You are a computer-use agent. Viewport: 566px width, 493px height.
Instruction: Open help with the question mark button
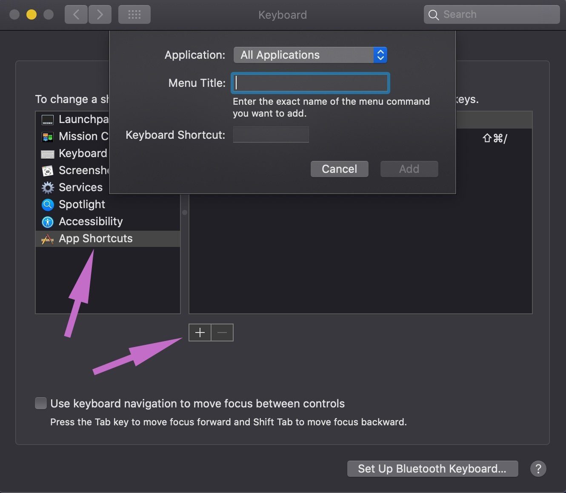(x=538, y=469)
